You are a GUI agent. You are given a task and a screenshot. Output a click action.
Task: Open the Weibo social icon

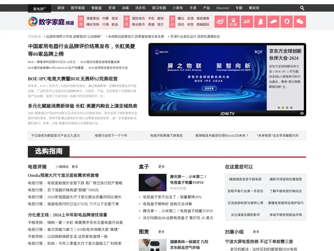tap(220, 21)
